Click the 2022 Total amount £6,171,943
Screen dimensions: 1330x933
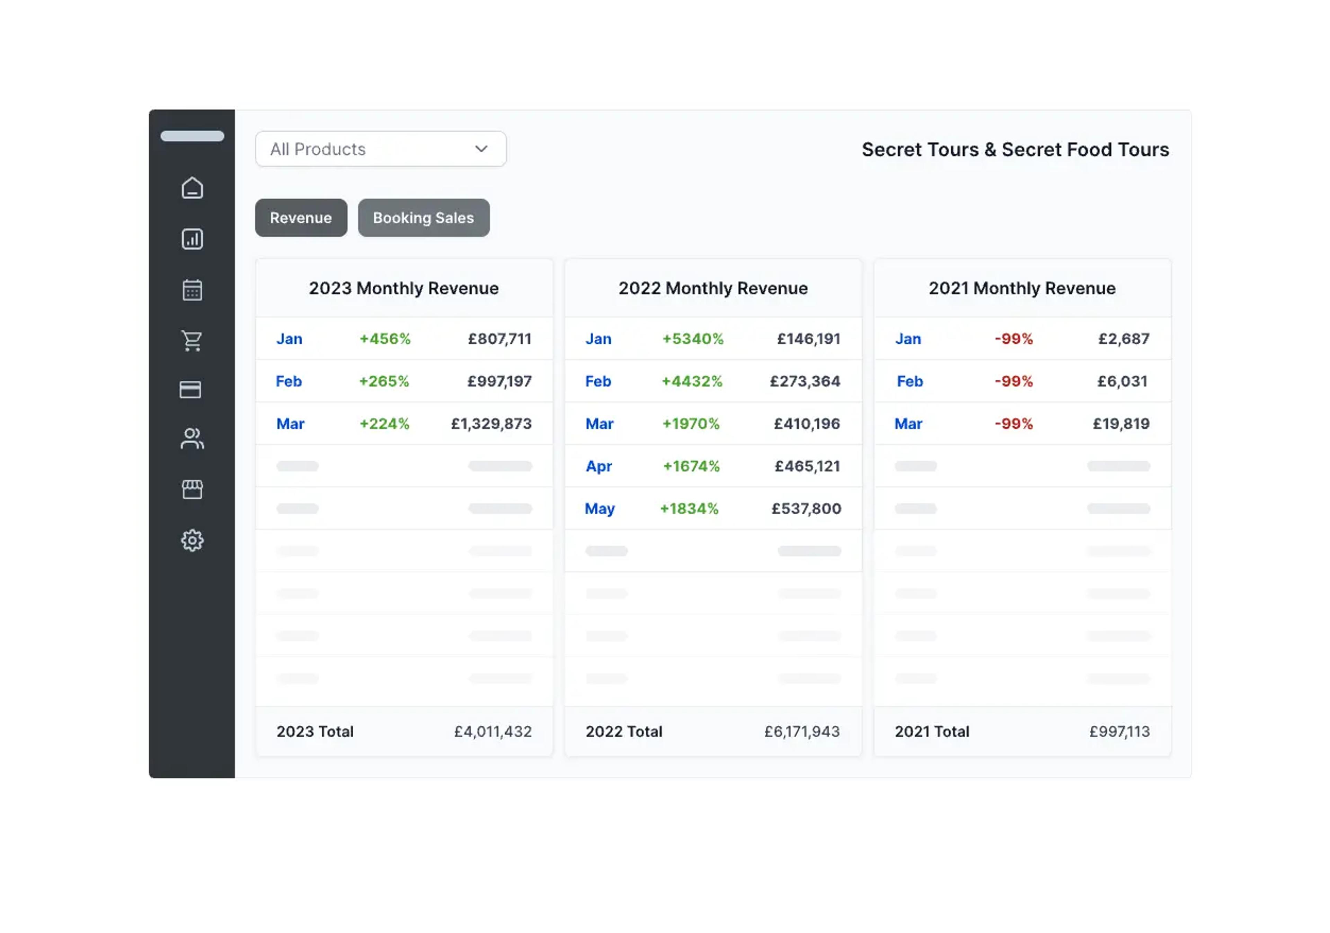(802, 732)
